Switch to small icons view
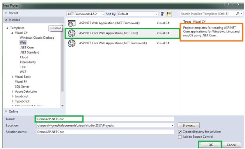The height and width of the screenshot is (149, 245). click(162, 14)
